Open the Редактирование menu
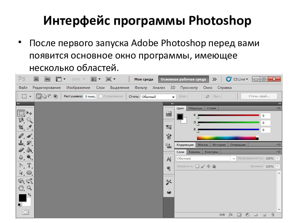The height and width of the screenshot is (223, 298). tap(47, 88)
